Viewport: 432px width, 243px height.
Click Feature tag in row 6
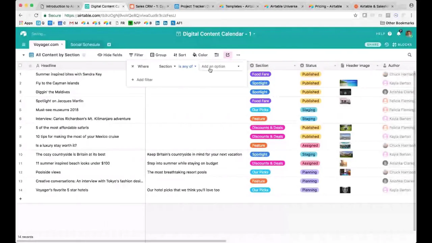[x=259, y=119]
